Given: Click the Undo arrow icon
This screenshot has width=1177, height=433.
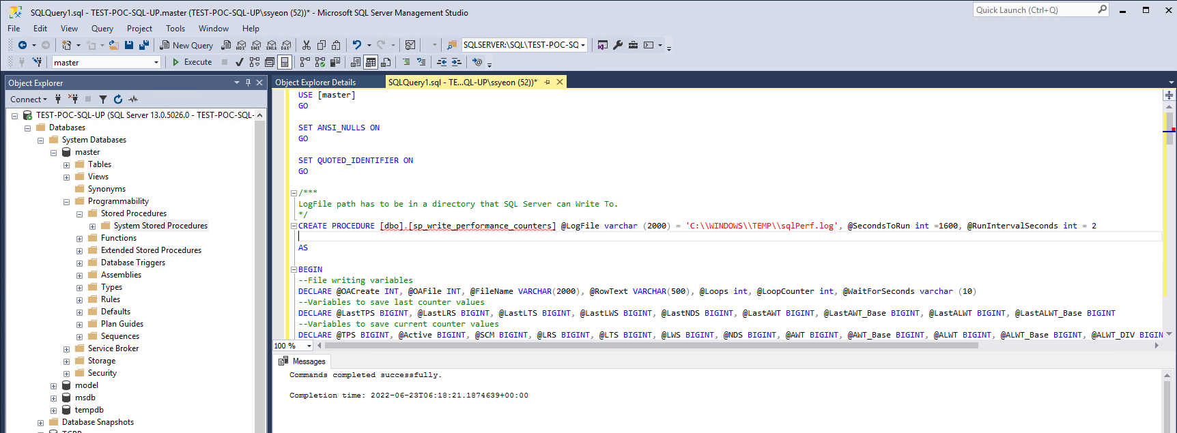Looking at the screenshot, I should (x=357, y=45).
